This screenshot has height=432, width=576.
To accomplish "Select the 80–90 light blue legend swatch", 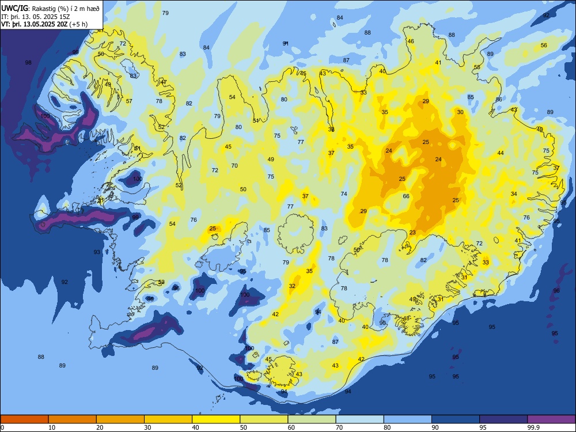I will tap(408, 419).
